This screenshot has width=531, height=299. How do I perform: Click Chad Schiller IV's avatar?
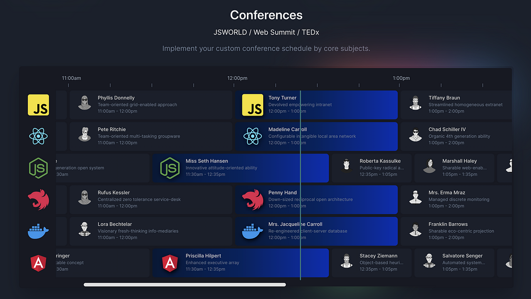coord(415,135)
